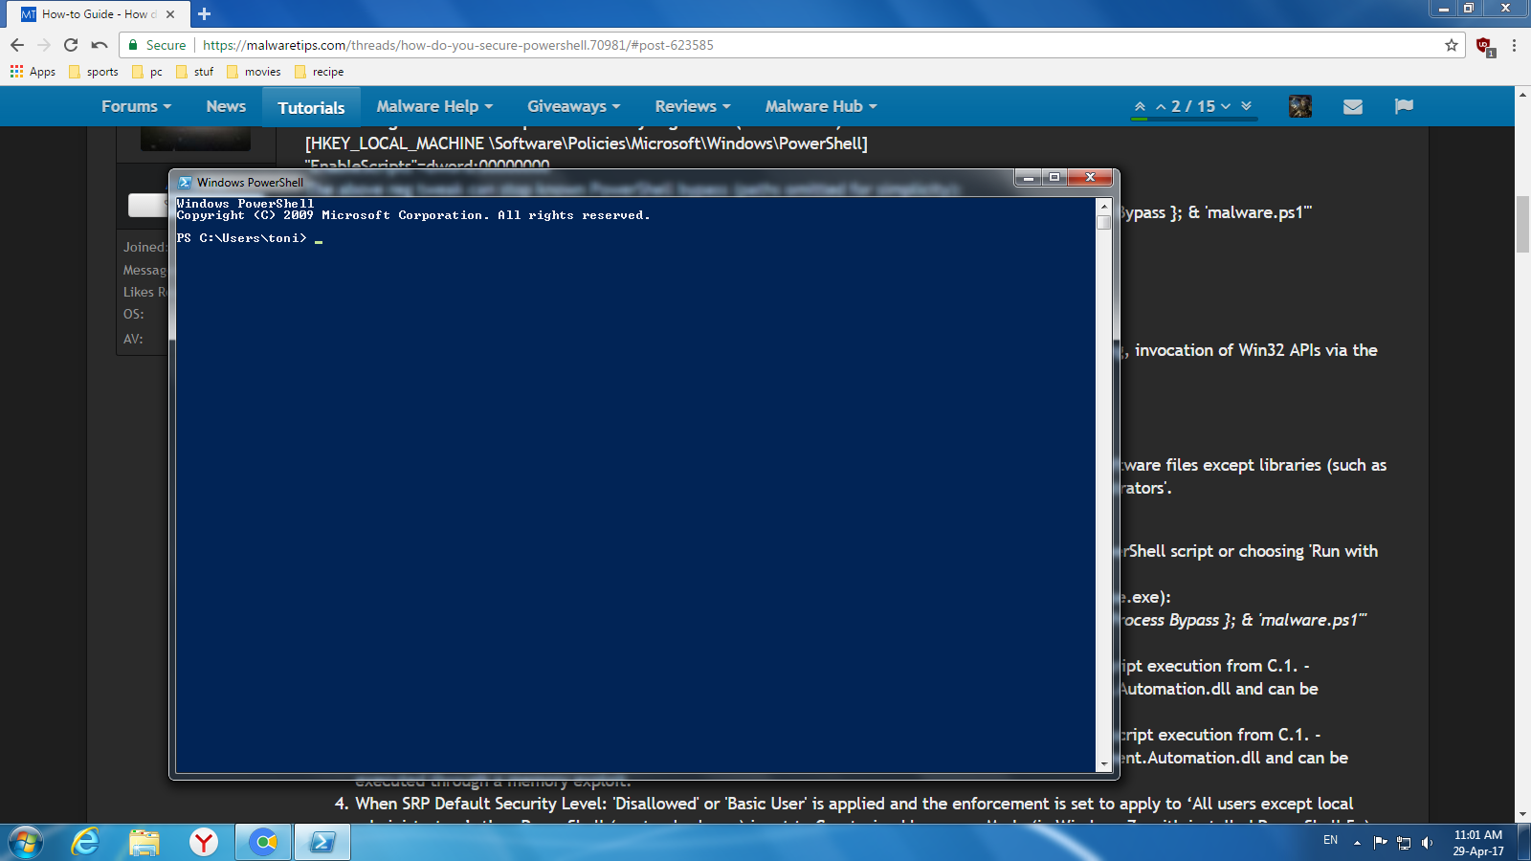Open the network icon in system tray
Viewport: 1531px width, 861px height.
point(1404,842)
